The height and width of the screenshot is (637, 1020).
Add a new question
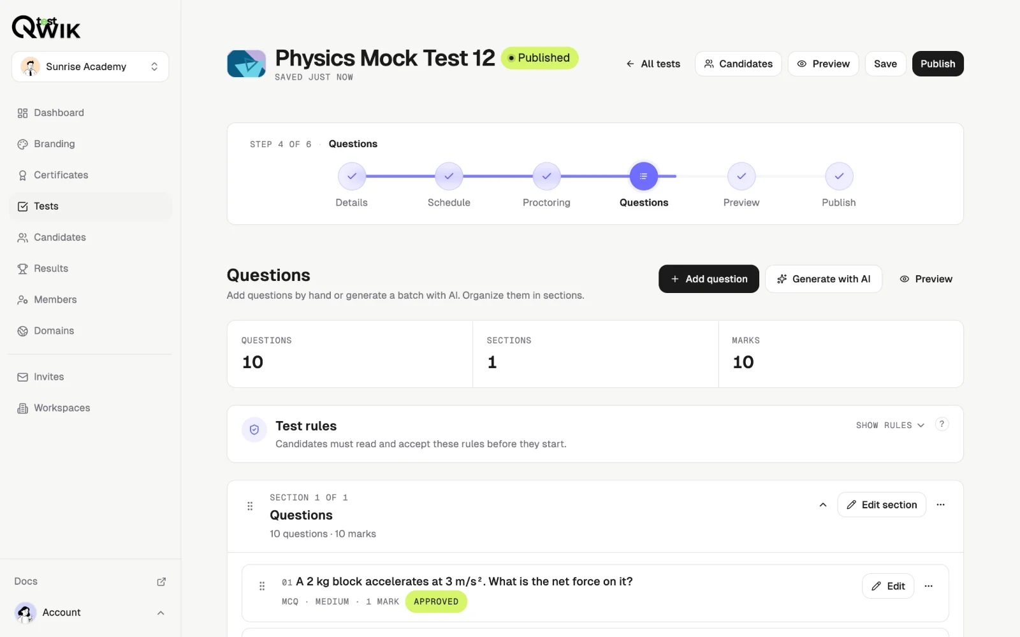709,279
